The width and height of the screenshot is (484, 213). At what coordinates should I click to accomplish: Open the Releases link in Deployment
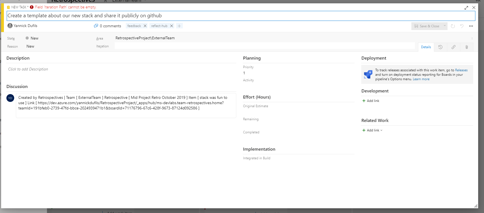pyautogui.click(x=461, y=70)
